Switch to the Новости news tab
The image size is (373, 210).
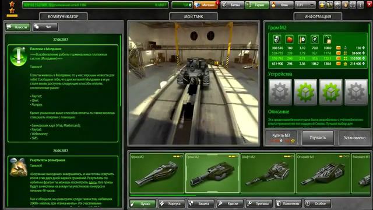[x=18, y=27]
